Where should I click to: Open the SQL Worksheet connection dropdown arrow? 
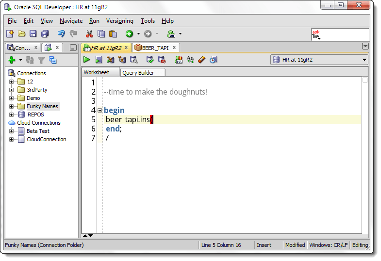180,34
